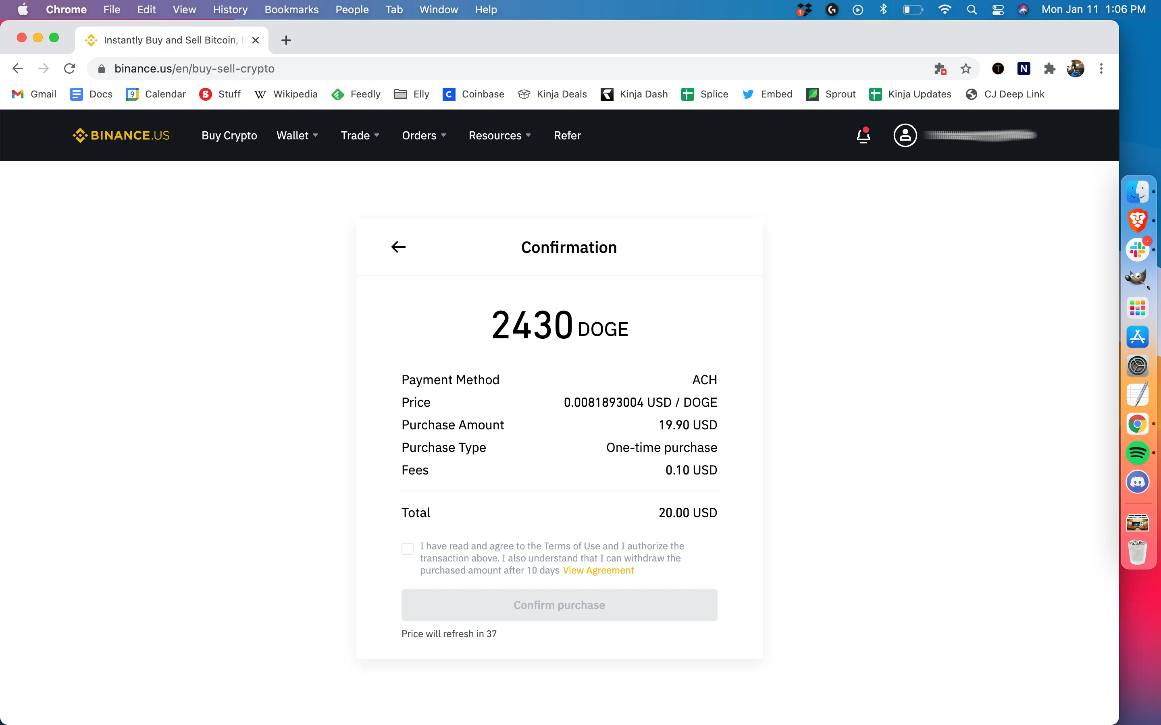1161x725 pixels.
Task: Click the Slack icon in the macOS dock
Action: [1138, 250]
